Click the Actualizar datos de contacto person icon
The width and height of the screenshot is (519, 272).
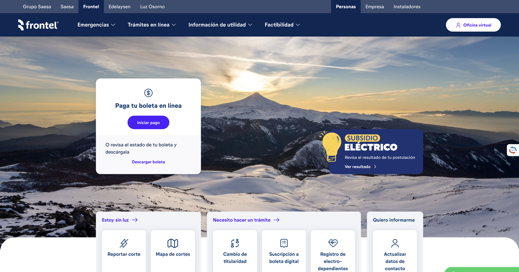coord(395,243)
